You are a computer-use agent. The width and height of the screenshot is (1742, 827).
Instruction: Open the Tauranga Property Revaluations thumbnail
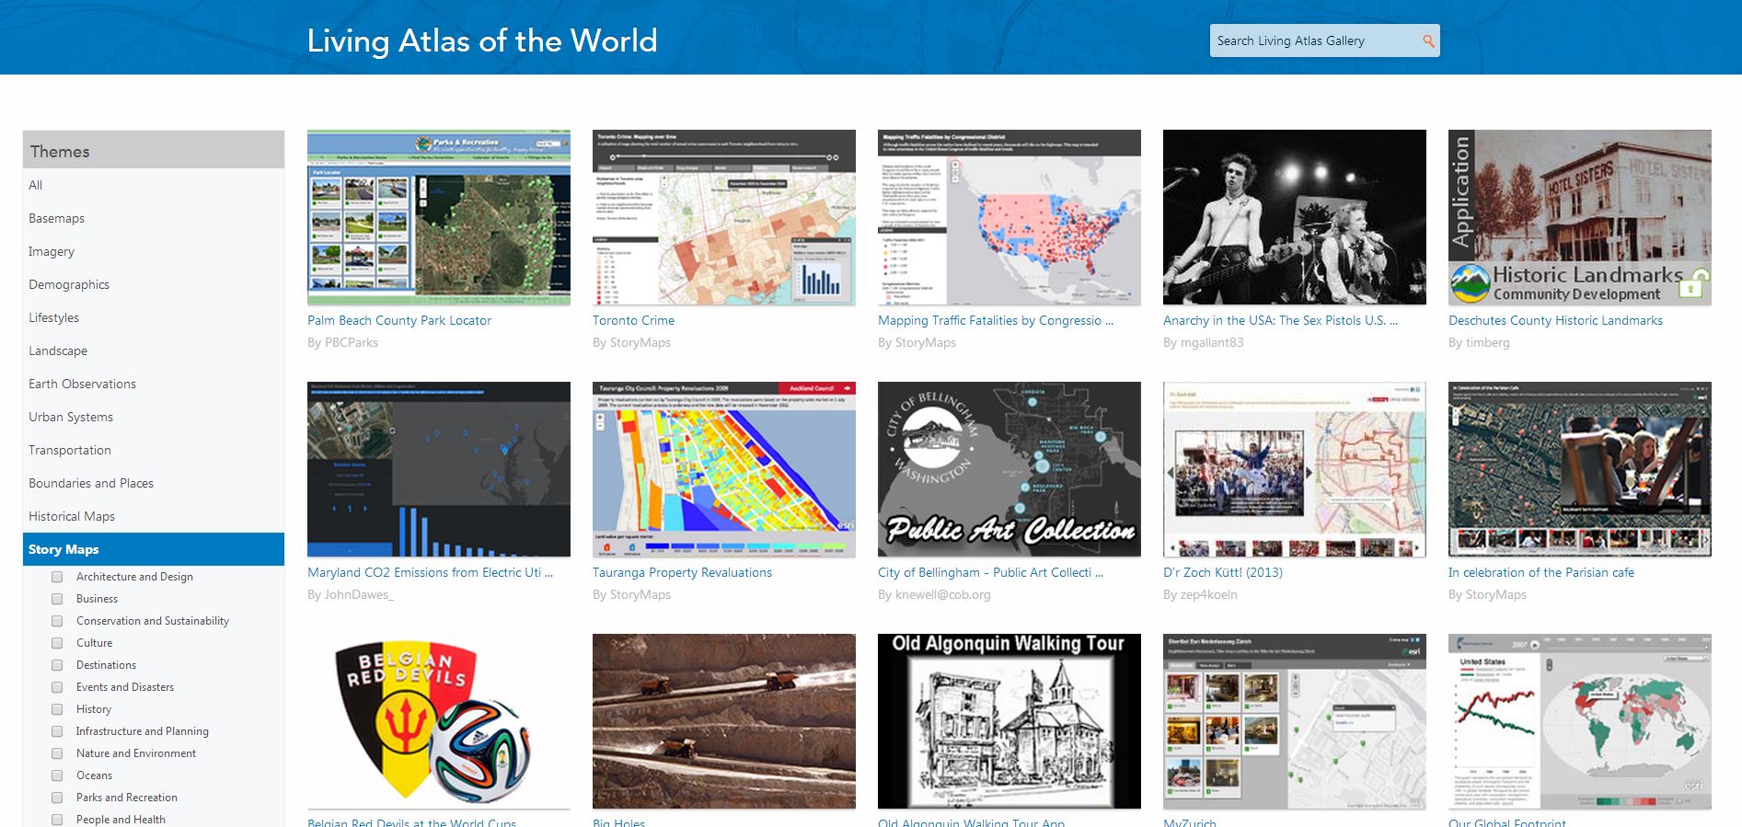pos(724,469)
